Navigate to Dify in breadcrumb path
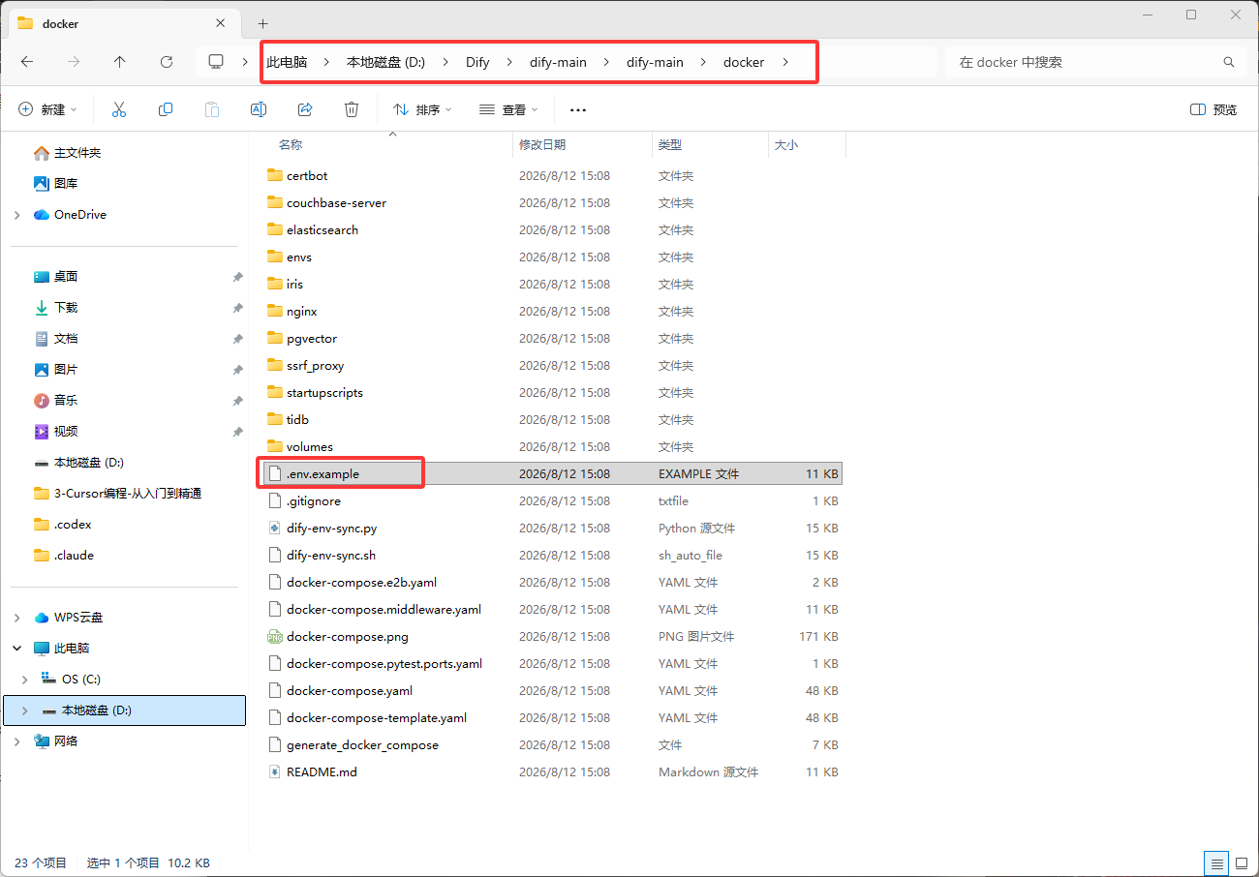Viewport: 1259px width, 877px height. tap(477, 62)
